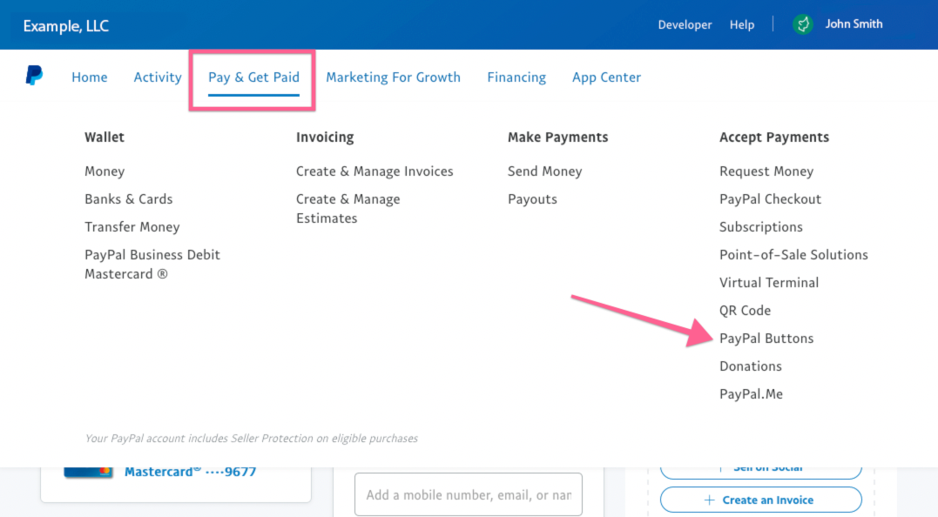Select Banks & Cards

coord(129,199)
